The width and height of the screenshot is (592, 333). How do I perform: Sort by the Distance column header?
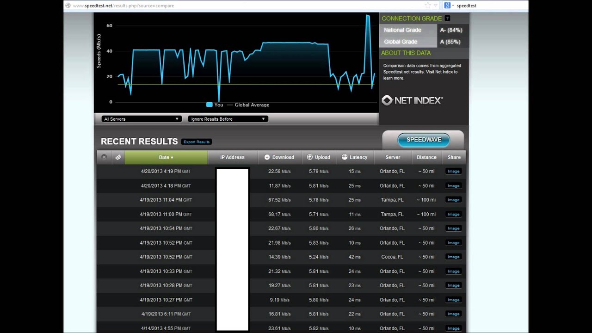pyautogui.click(x=426, y=157)
